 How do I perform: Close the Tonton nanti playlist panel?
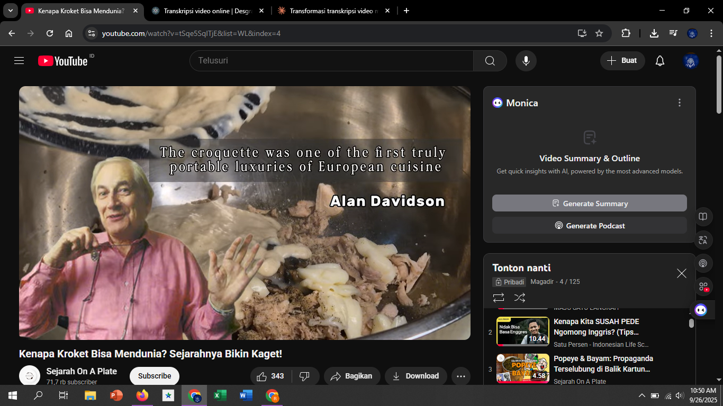[682, 273]
